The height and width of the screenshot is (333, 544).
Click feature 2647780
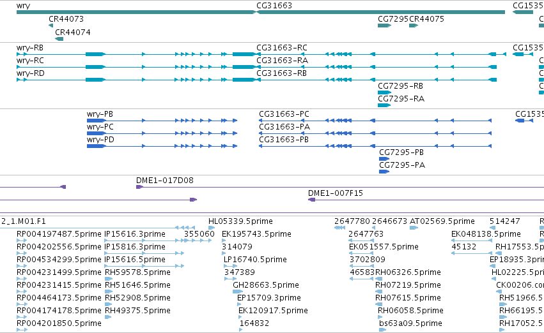[x=352, y=221]
